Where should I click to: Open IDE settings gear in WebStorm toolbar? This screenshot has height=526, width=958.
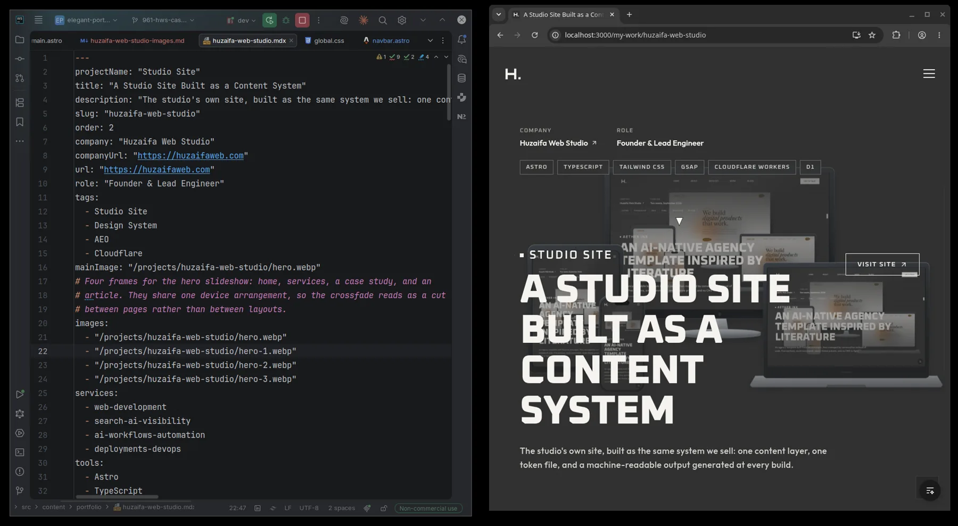pos(402,20)
